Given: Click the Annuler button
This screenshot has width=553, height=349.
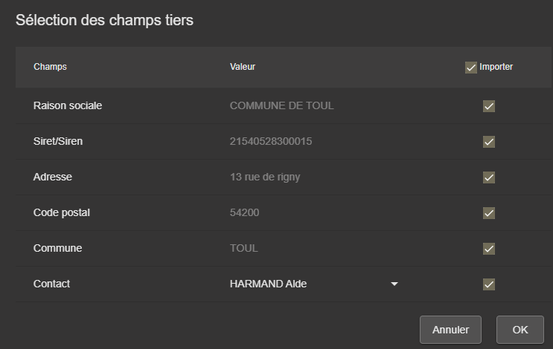Looking at the screenshot, I should click(x=450, y=330).
